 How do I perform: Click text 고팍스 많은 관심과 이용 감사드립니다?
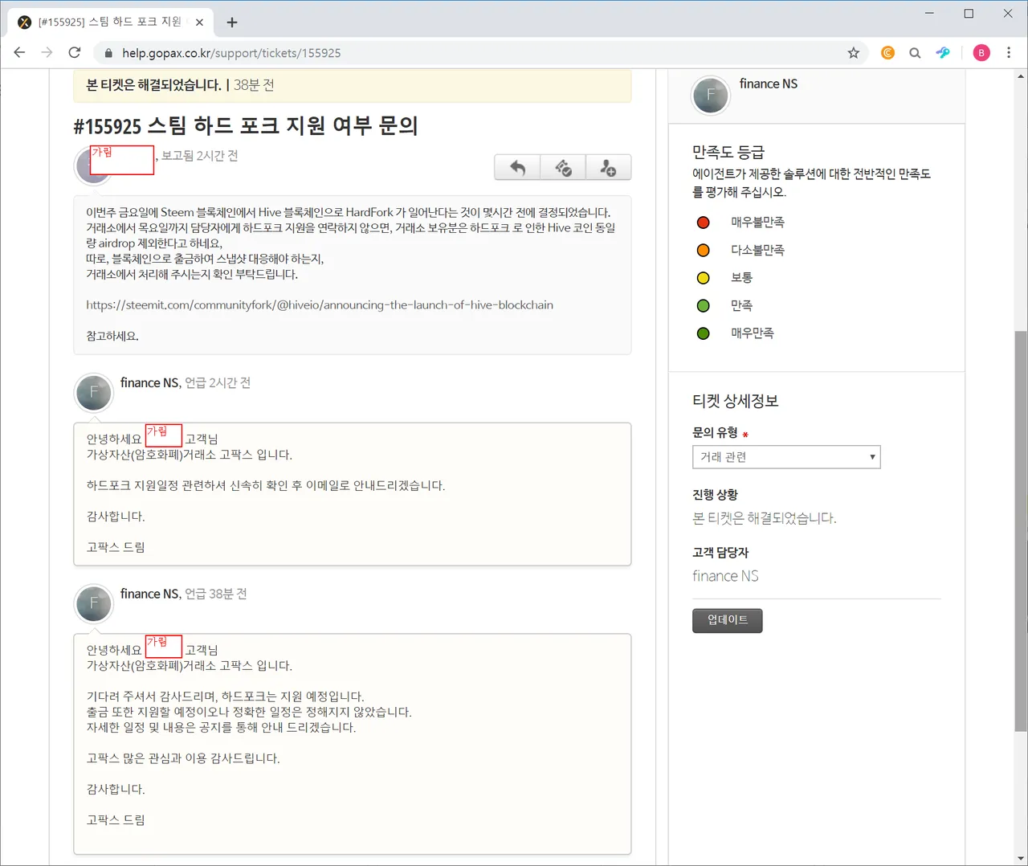(183, 758)
